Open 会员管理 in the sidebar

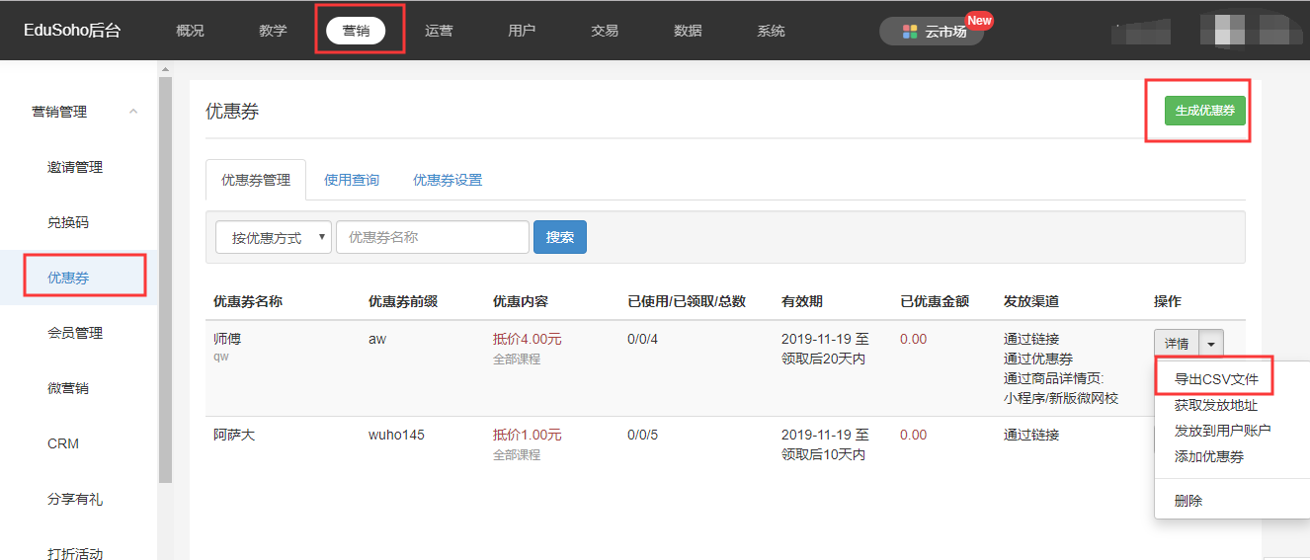(x=75, y=333)
